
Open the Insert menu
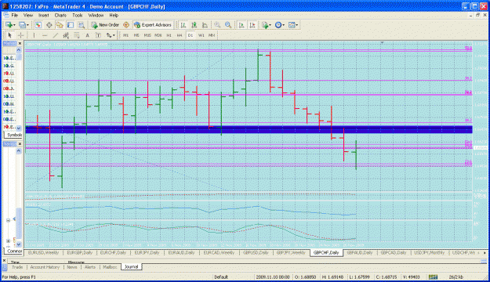click(x=43, y=15)
